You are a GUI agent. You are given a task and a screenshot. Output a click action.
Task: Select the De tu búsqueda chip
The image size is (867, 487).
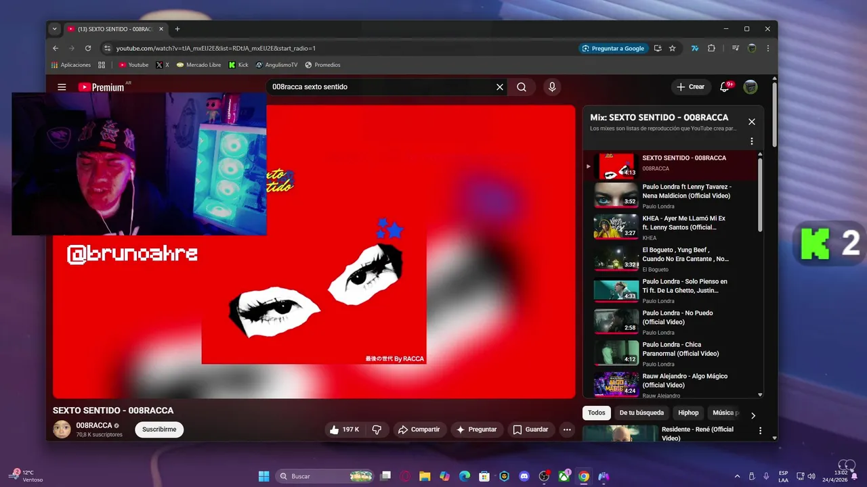coord(641,413)
